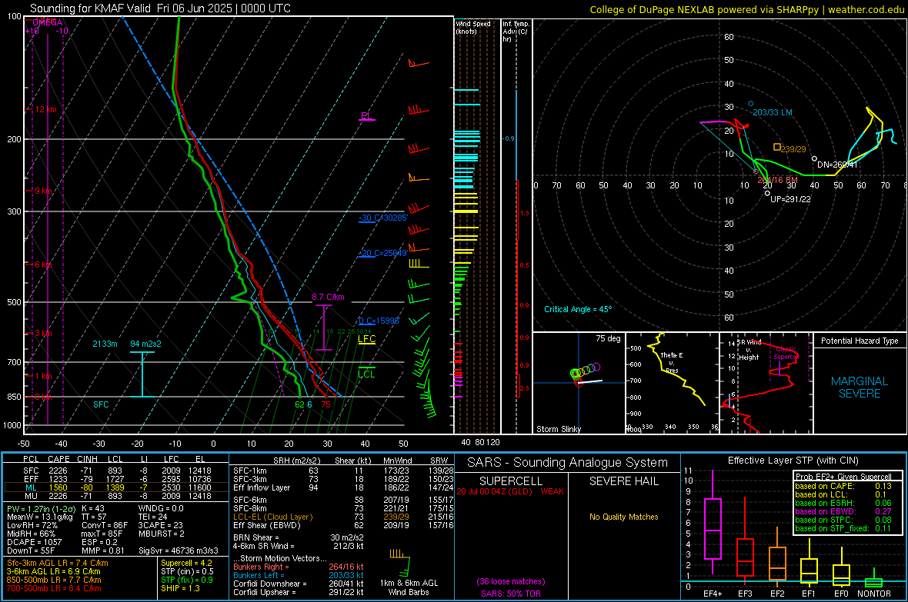Select the MU parcel row

coord(116,495)
